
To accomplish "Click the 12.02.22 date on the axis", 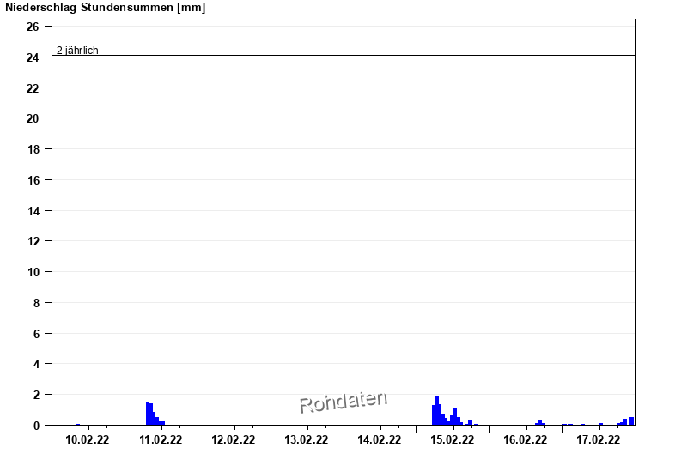I will click(234, 440).
